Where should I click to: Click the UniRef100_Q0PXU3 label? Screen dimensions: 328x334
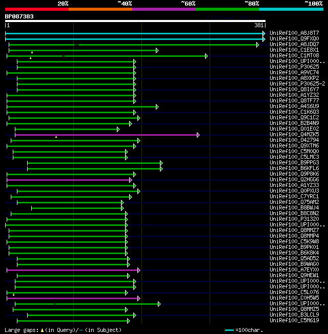point(294,191)
